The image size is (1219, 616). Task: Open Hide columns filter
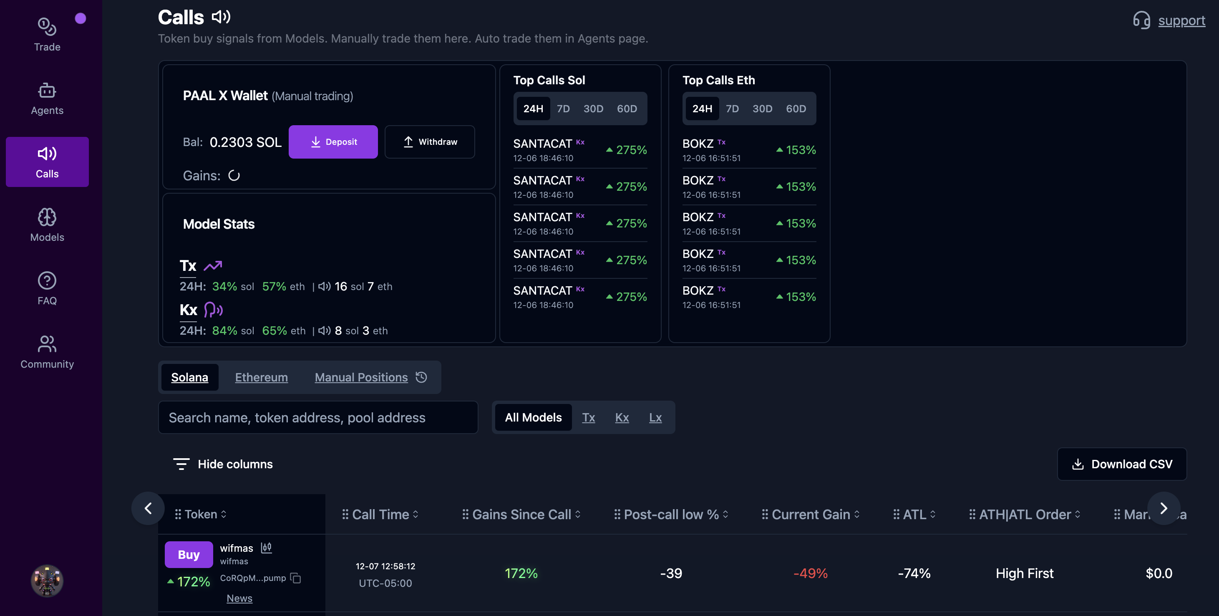[223, 464]
